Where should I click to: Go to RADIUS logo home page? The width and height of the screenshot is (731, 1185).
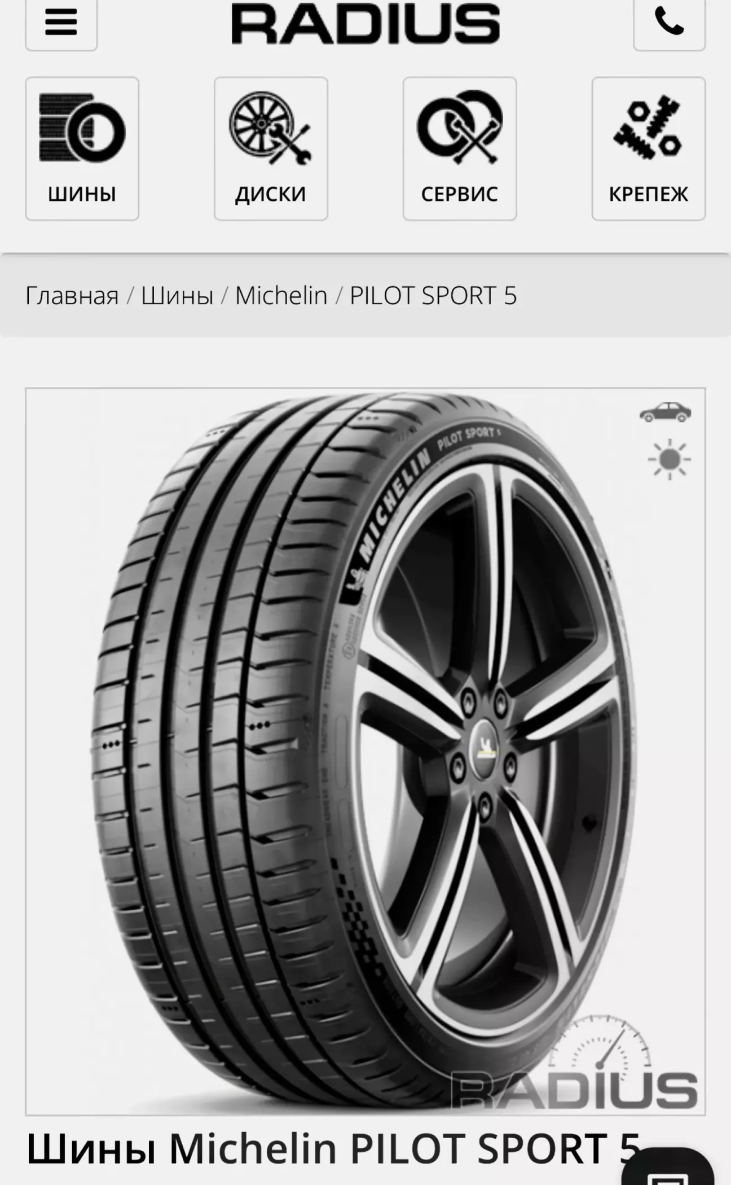click(x=365, y=23)
